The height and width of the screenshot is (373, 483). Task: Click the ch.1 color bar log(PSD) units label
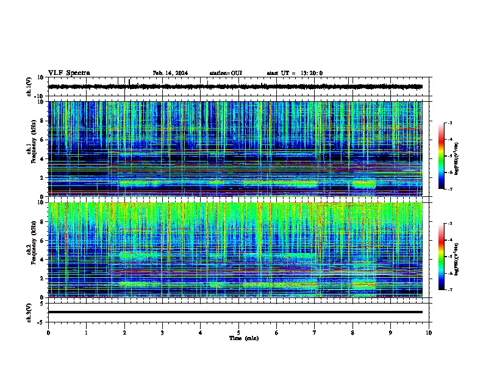click(x=457, y=158)
